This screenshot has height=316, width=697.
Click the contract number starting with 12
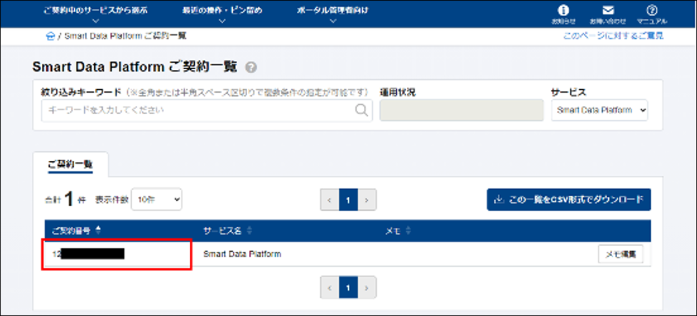pyautogui.click(x=88, y=254)
